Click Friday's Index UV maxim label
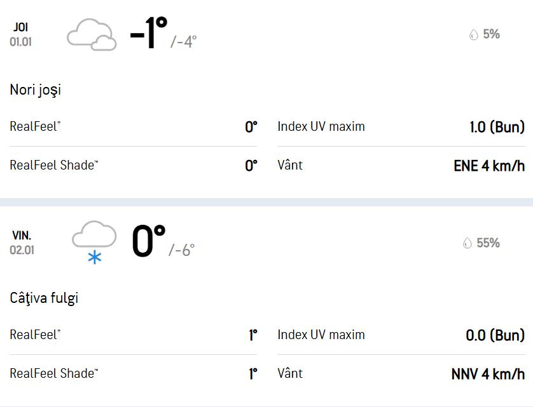Image resolution: width=533 pixels, height=407 pixels. point(321,335)
